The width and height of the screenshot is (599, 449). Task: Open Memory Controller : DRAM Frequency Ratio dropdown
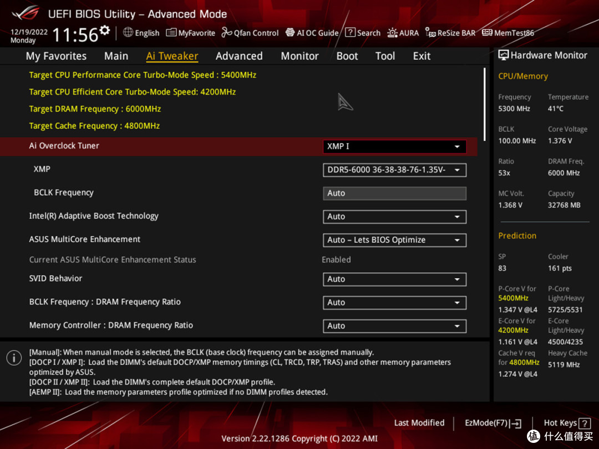(x=395, y=326)
